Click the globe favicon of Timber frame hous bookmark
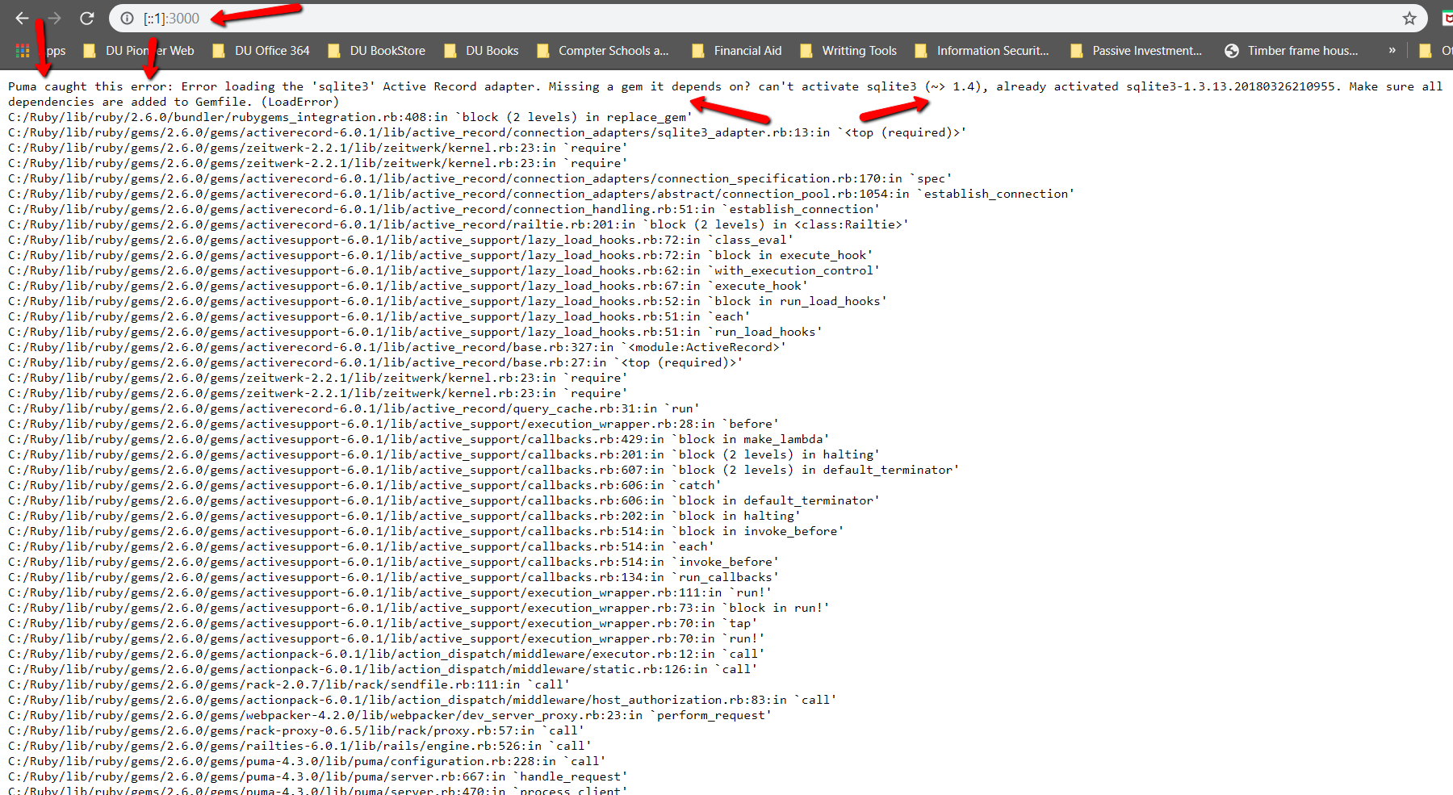This screenshot has width=1453, height=795. click(x=1231, y=50)
